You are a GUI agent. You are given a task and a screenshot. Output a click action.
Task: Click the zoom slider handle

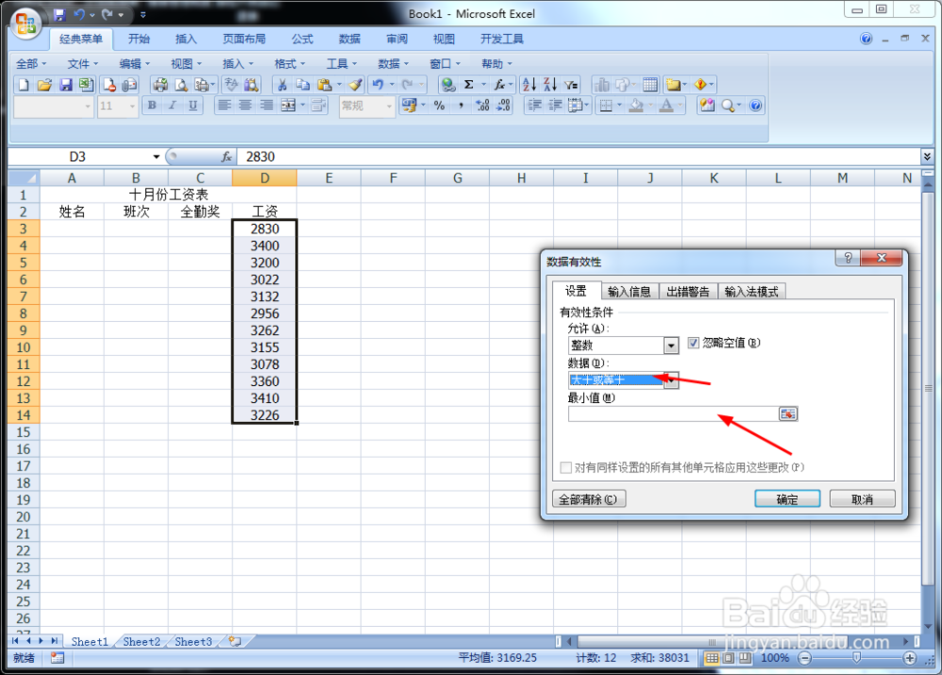(x=856, y=658)
